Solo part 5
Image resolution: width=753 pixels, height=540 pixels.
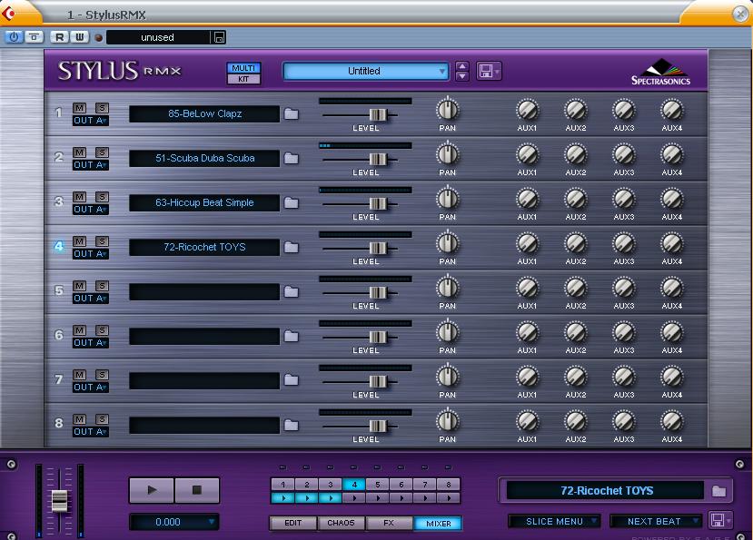102,286
